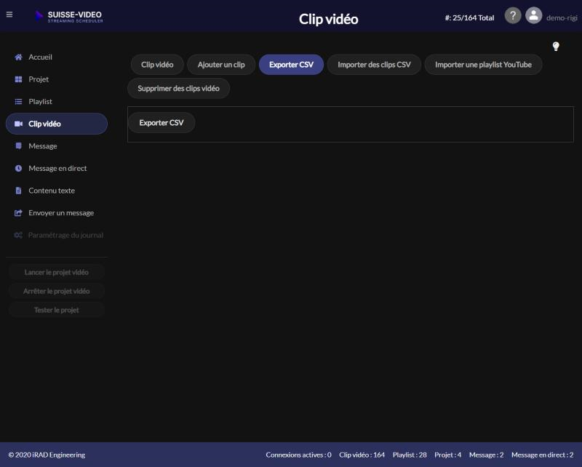Click the Projet grid icon
Screen dimensions: 582x467
(18, 79)
